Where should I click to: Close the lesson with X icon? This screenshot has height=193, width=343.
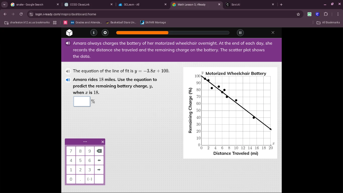coord(273,32)
